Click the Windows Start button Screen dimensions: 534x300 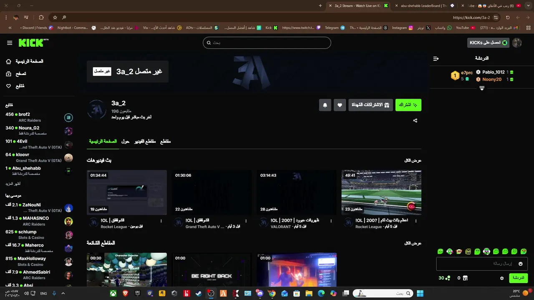(420, 293)
